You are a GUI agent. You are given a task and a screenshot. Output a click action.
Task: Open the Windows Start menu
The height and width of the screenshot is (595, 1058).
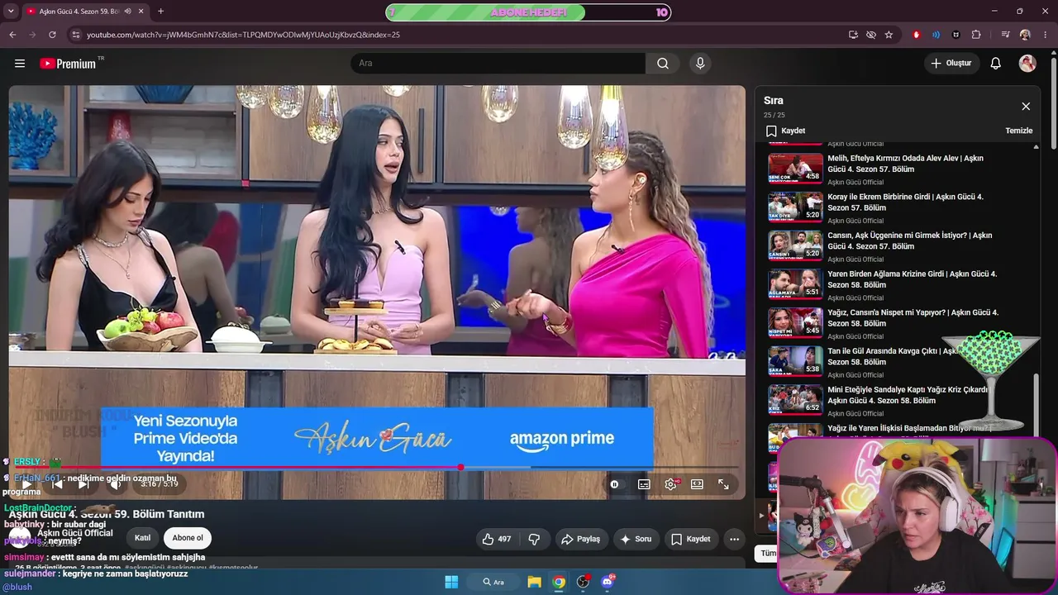[451, 582]
